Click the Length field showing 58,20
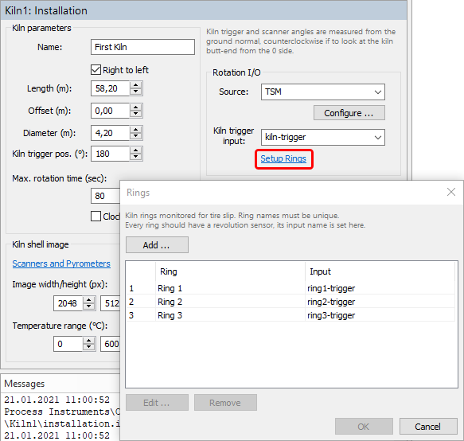 click(110, 88)
